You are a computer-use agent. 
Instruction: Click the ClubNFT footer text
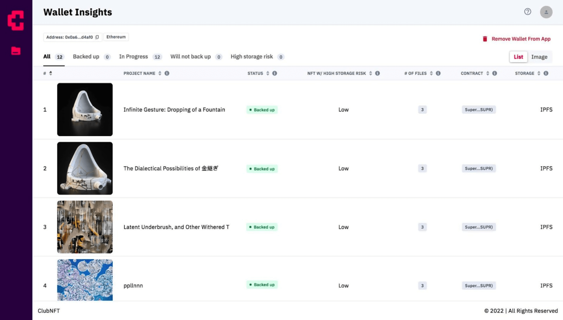(x=49, y=311)
